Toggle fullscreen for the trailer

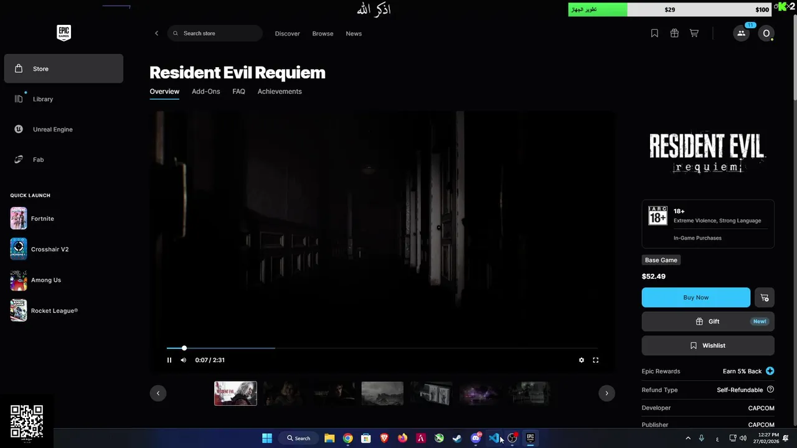click(x=595, y=360)
